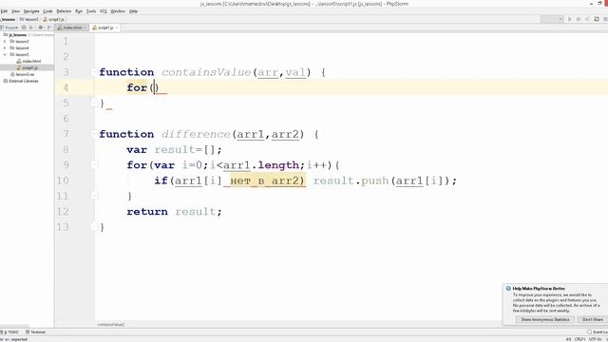Image resolution: width=608 pixels, height=342 pixels.
Task: Change CRLF line separator in status bar
Action: (x=580, y=339)
